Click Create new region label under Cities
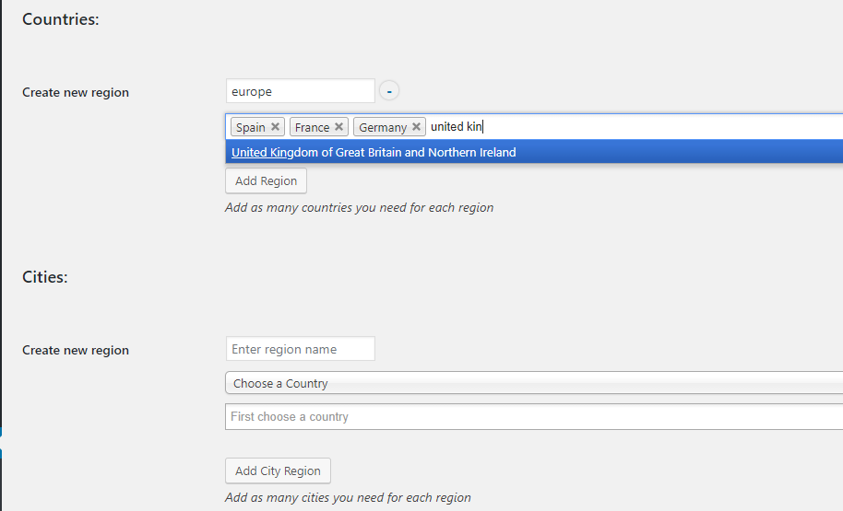843x511 pixels. (x=76, y=350)
